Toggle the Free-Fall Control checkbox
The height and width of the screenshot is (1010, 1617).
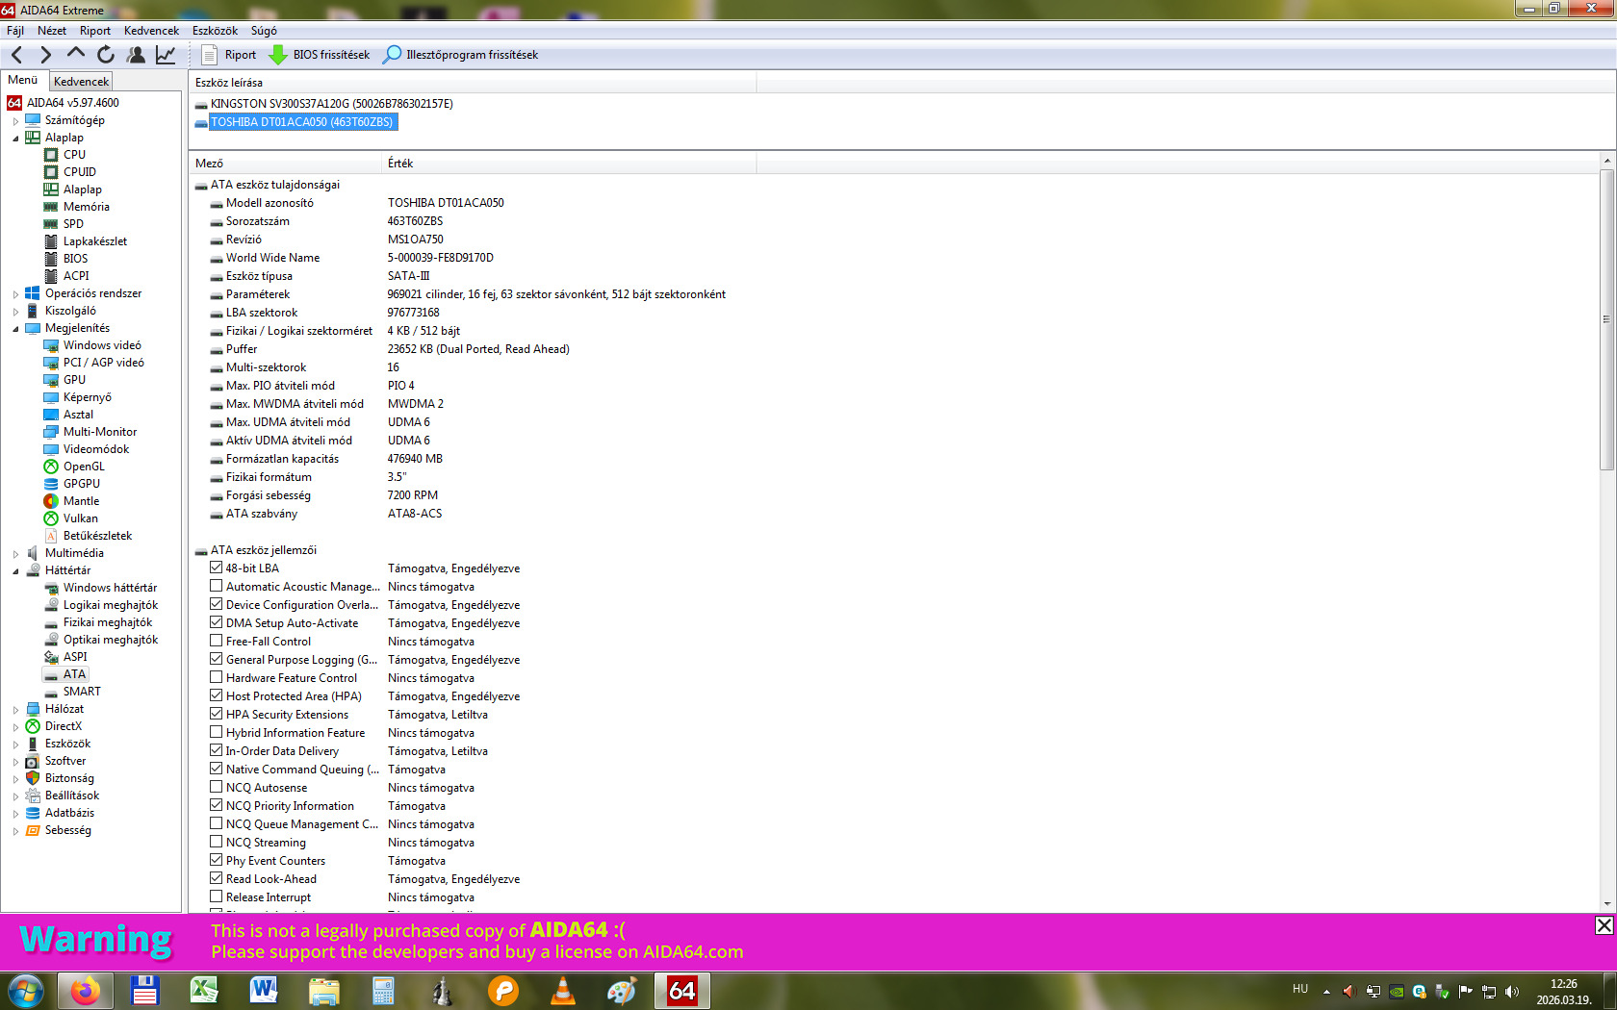[217, 641]
